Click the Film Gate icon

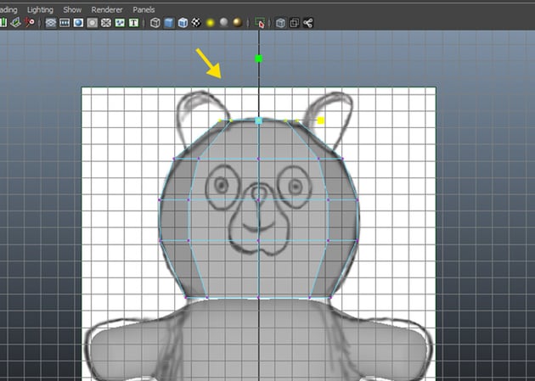(65, 23)
